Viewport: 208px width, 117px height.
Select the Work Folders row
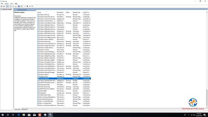pos(64,91)
